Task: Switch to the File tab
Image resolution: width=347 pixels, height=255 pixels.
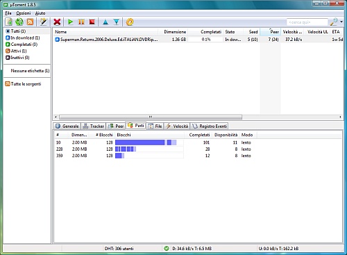Action: coord(155,126)
